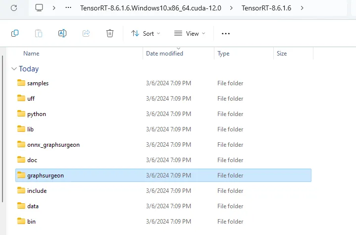Click the Copy icon in the toolbar
This screenshot has width=356, height=235.
pyautogui.click(x=15, y=33)
